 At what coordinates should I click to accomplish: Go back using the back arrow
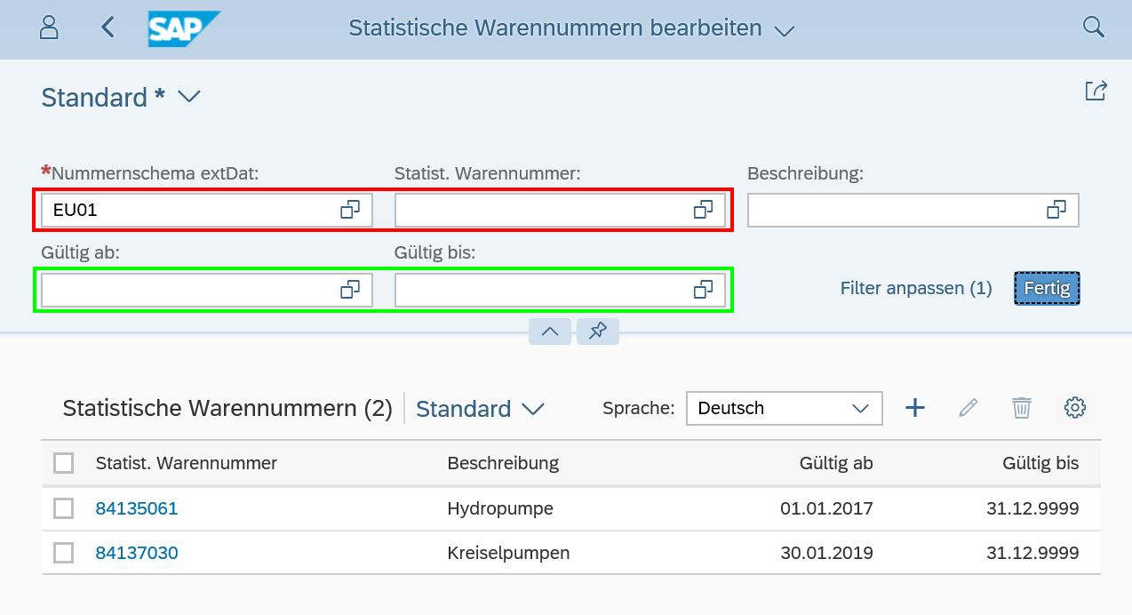point(108,28)
